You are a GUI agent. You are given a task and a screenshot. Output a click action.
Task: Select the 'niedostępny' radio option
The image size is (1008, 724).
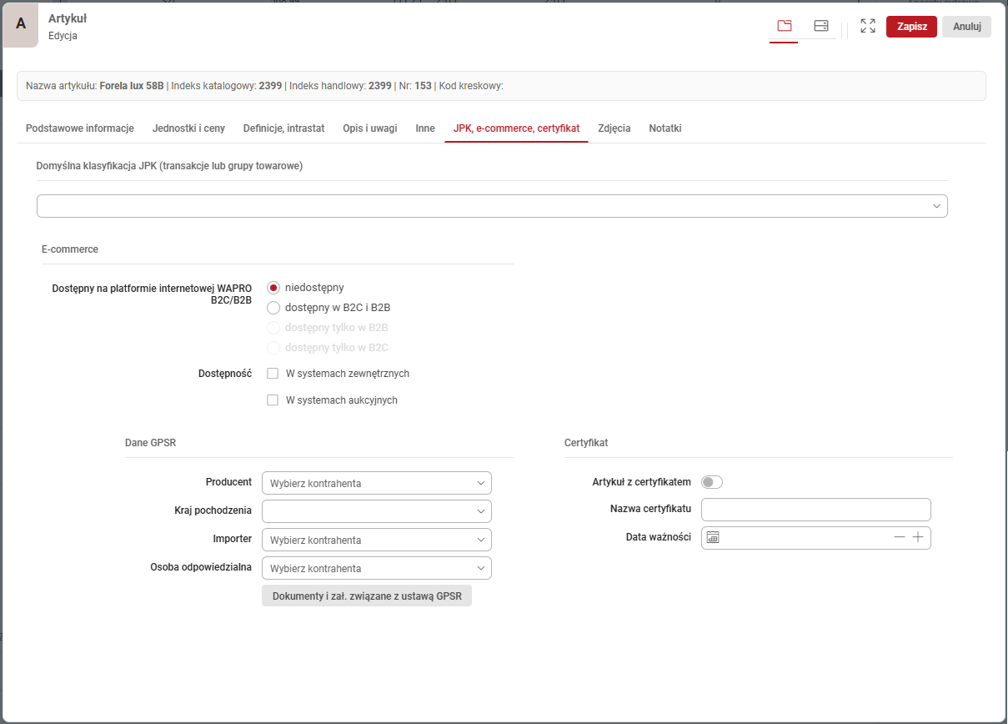pos(273,288)
